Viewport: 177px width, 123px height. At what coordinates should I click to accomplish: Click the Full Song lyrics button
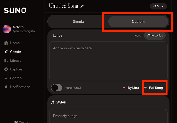click(154, 88)
